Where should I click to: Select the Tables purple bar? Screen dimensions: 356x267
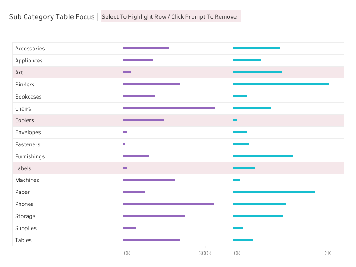point(151,240)
